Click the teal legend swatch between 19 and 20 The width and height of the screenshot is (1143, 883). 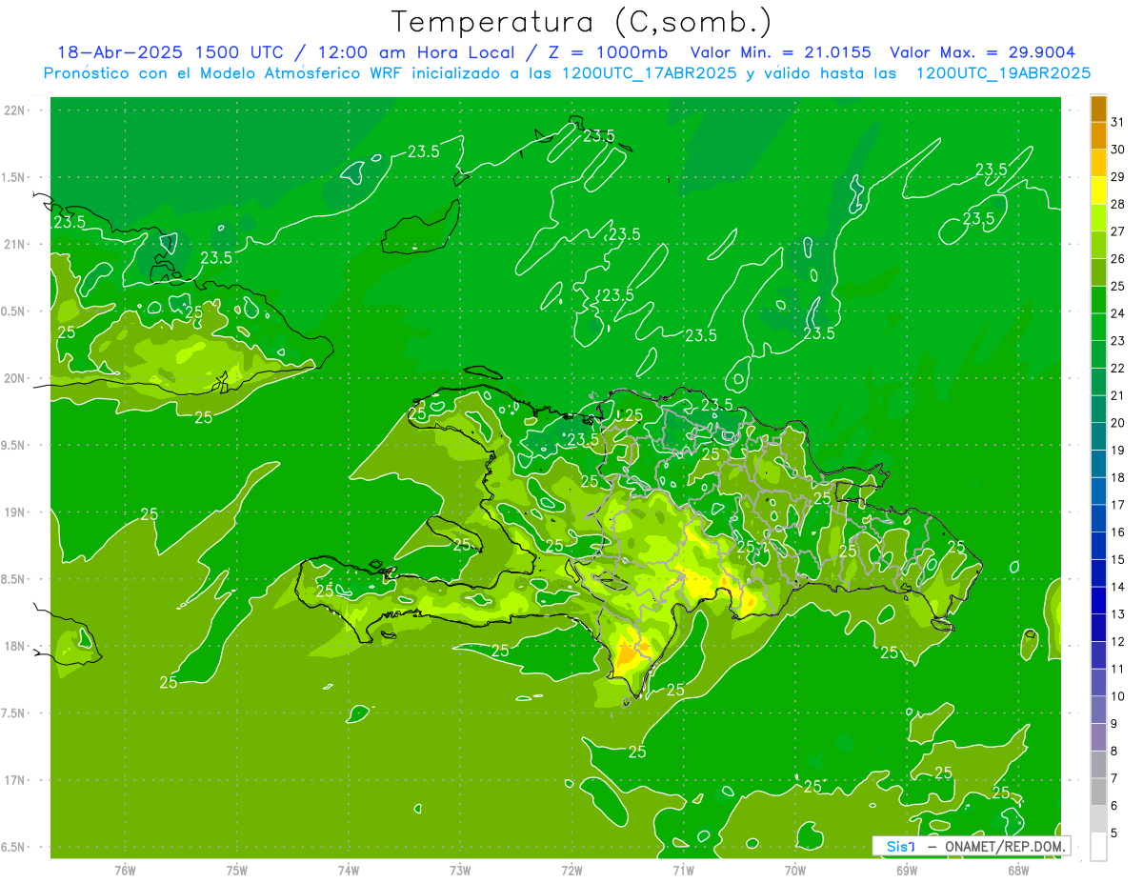[x=1098, y=436]
